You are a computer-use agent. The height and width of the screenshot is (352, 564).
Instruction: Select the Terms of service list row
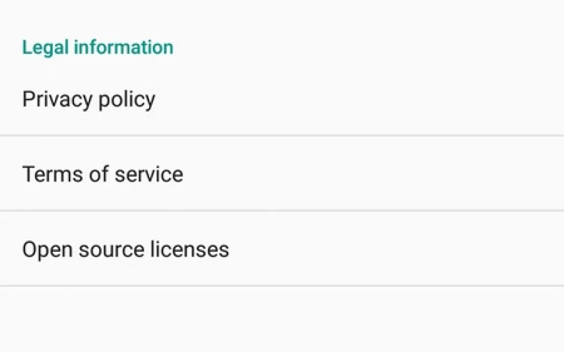282,174
